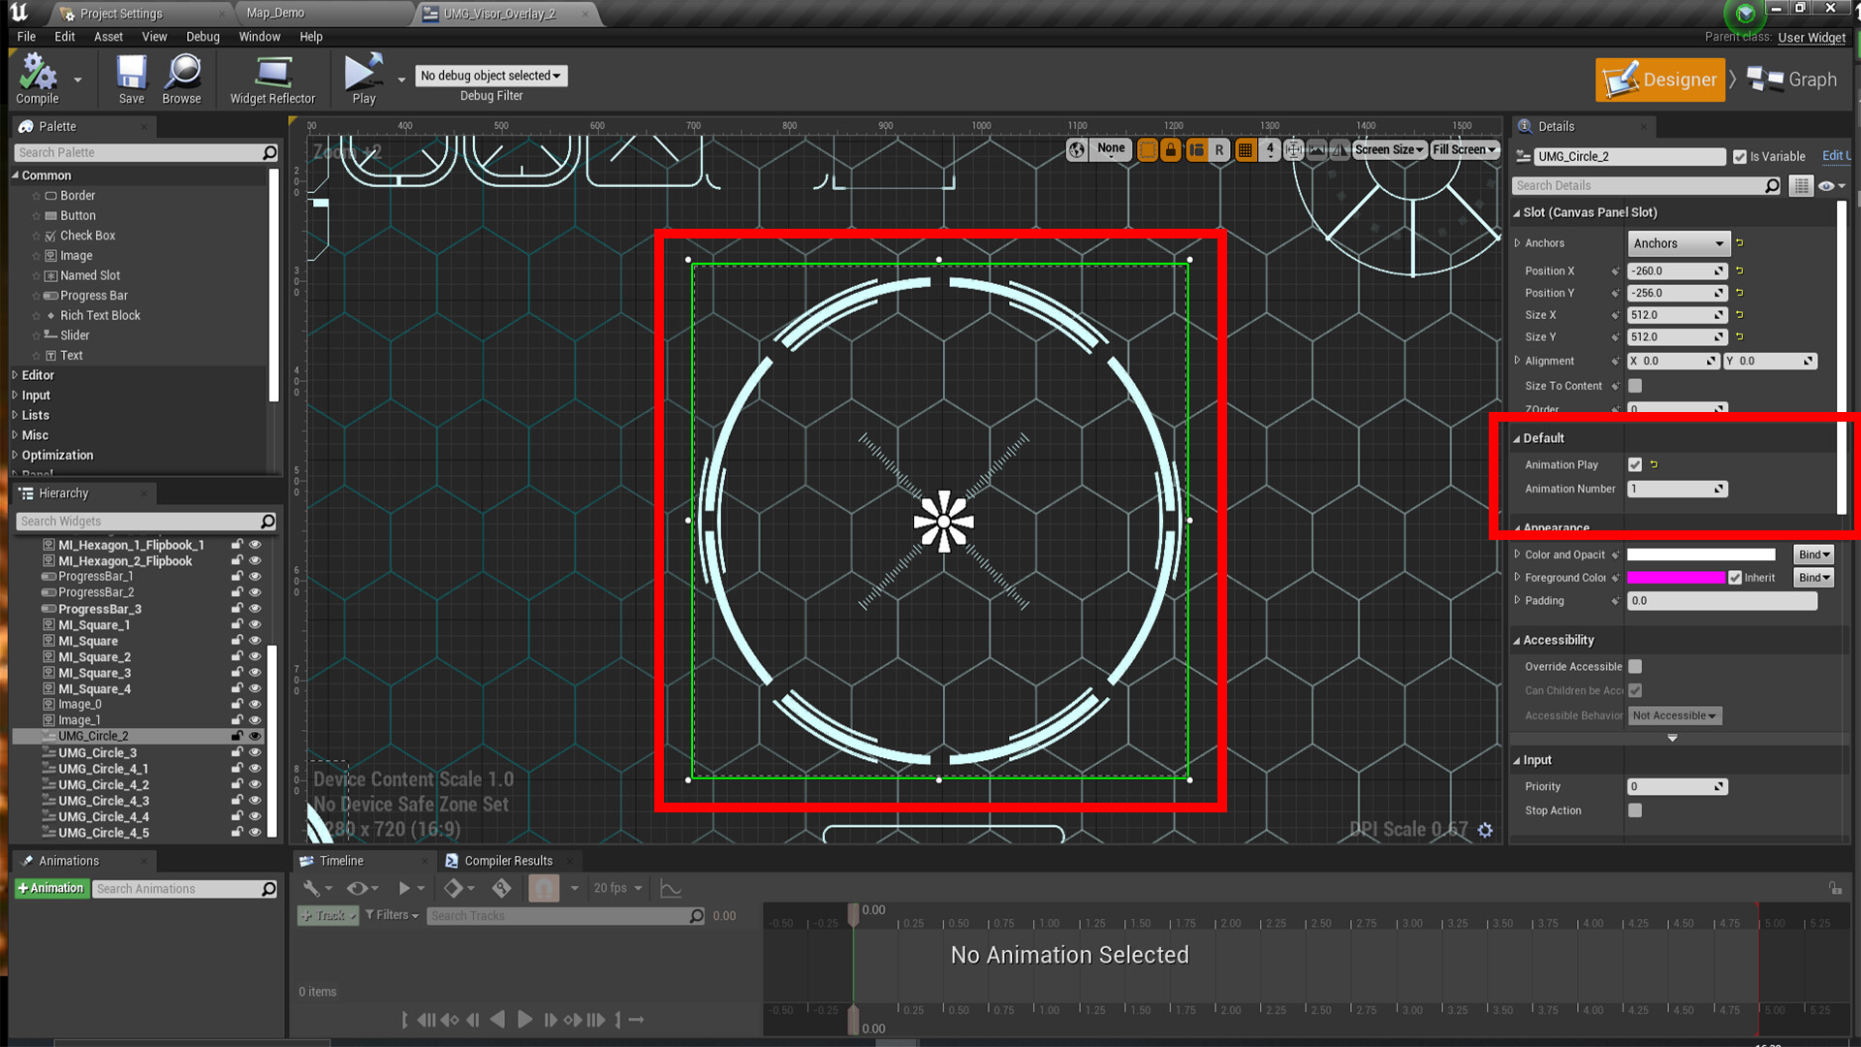Open the Anchors dropdown
Viewport: 1861px width, 1047px height.
click(1678, 243)
